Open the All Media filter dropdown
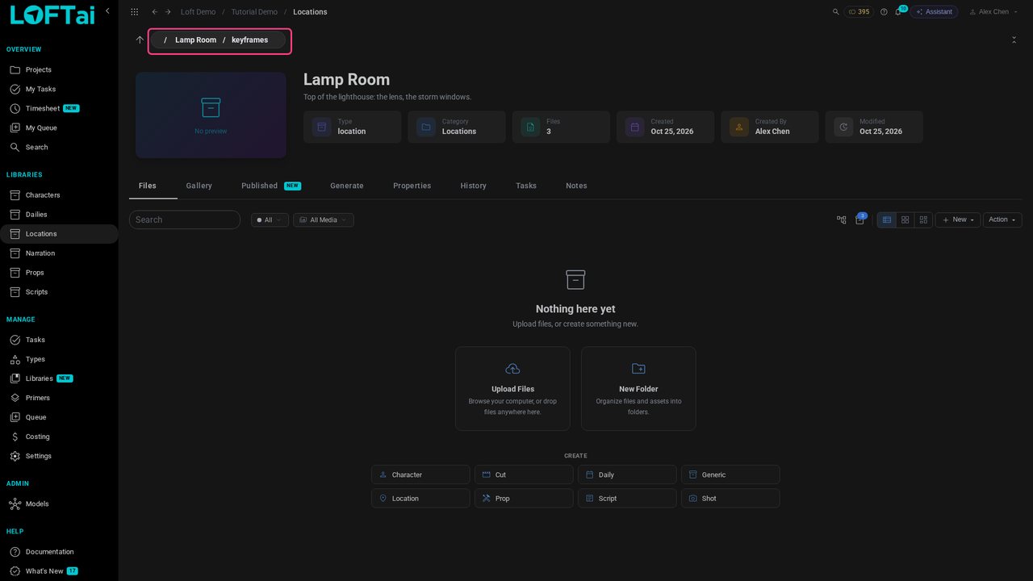Image resolution: width=1033 pixels, height=581 pixels. 324,219
